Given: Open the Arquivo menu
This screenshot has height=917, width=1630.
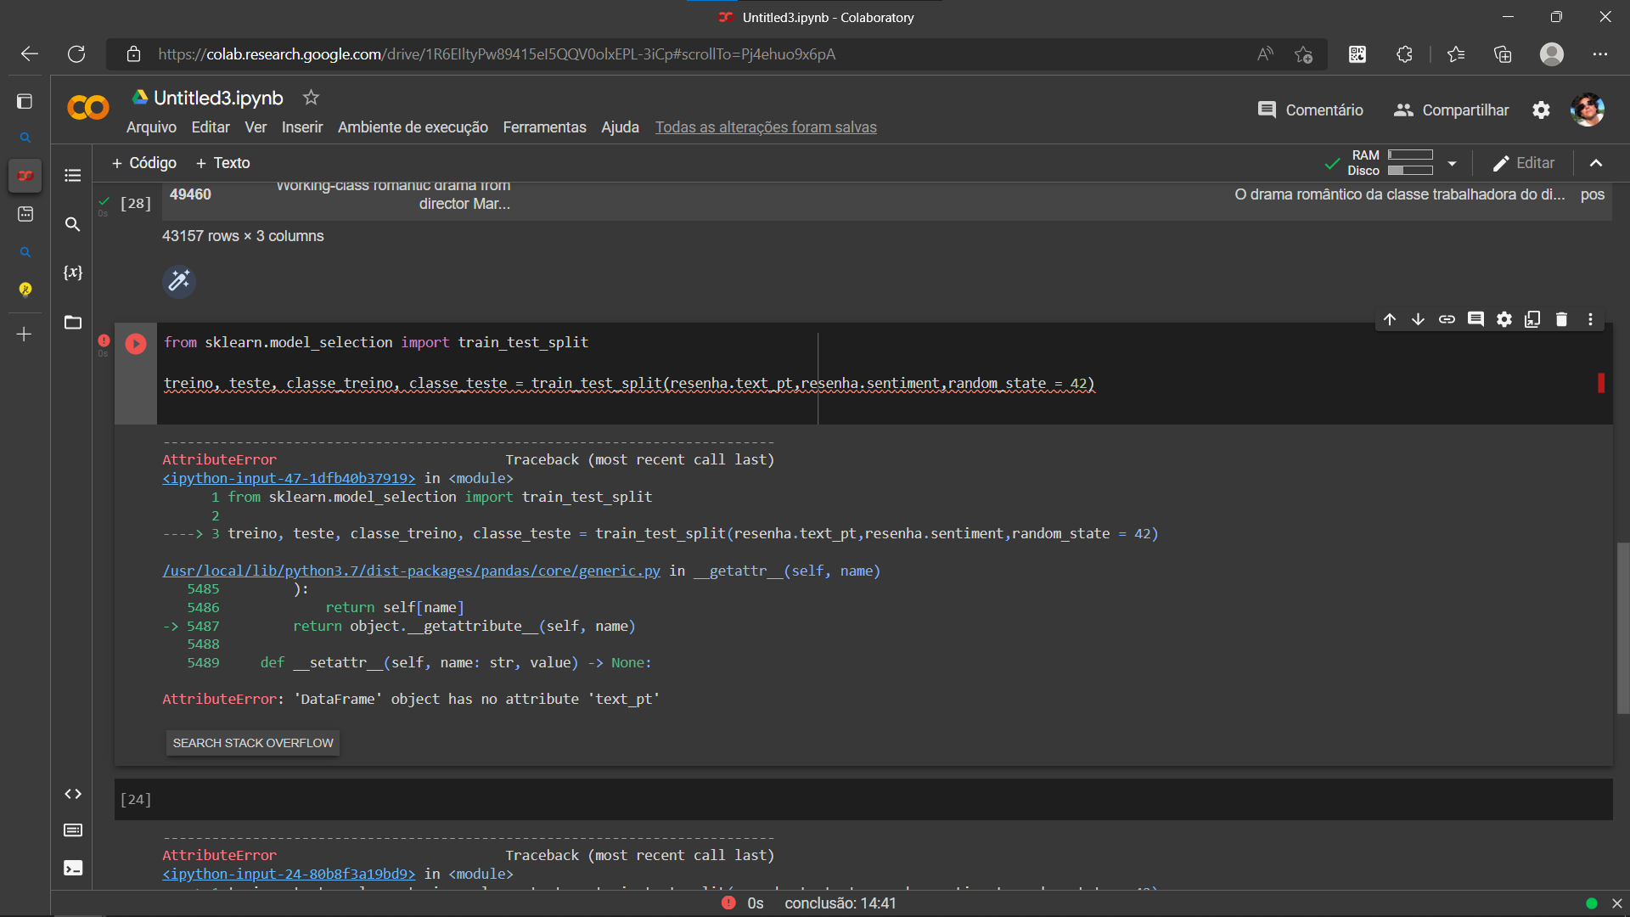Looking at the screenshot, I should point(151,127).
